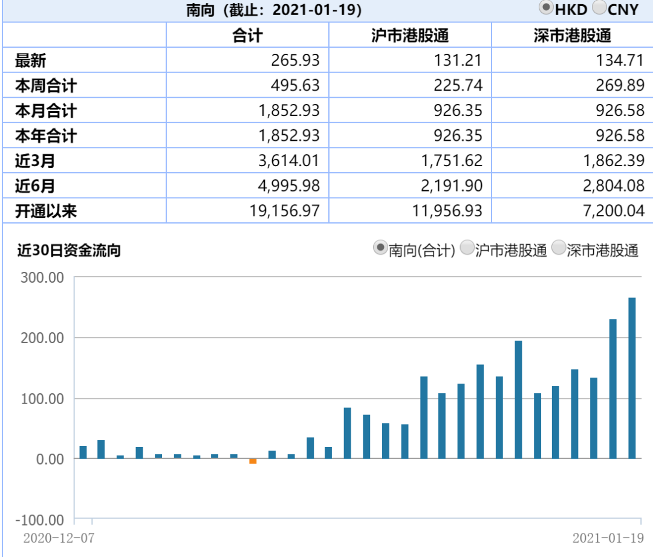Click the 225.74 cell value
653x557 pixels.
[x=458, y=85]
